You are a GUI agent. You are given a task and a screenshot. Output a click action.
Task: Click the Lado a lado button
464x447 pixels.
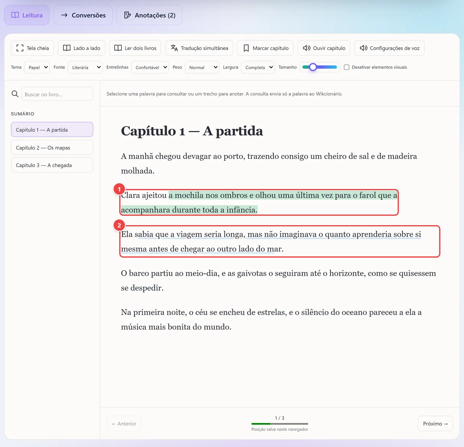pos(82,48)
